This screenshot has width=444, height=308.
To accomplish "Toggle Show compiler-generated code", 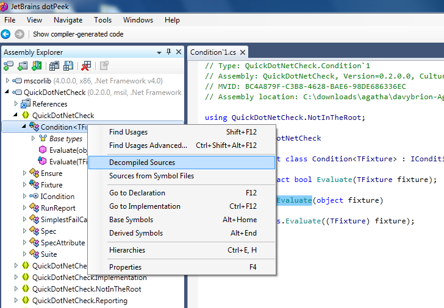I will (78, 34).
